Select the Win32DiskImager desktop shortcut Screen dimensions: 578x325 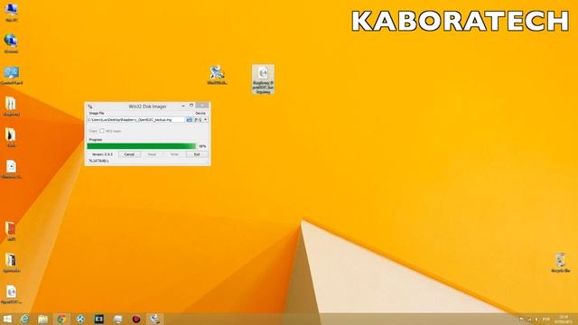(x=217, y=75)
